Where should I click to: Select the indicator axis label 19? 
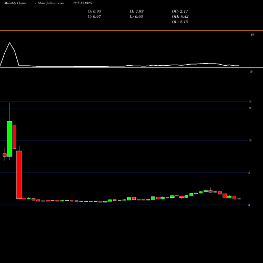click(x=252, y=35)
